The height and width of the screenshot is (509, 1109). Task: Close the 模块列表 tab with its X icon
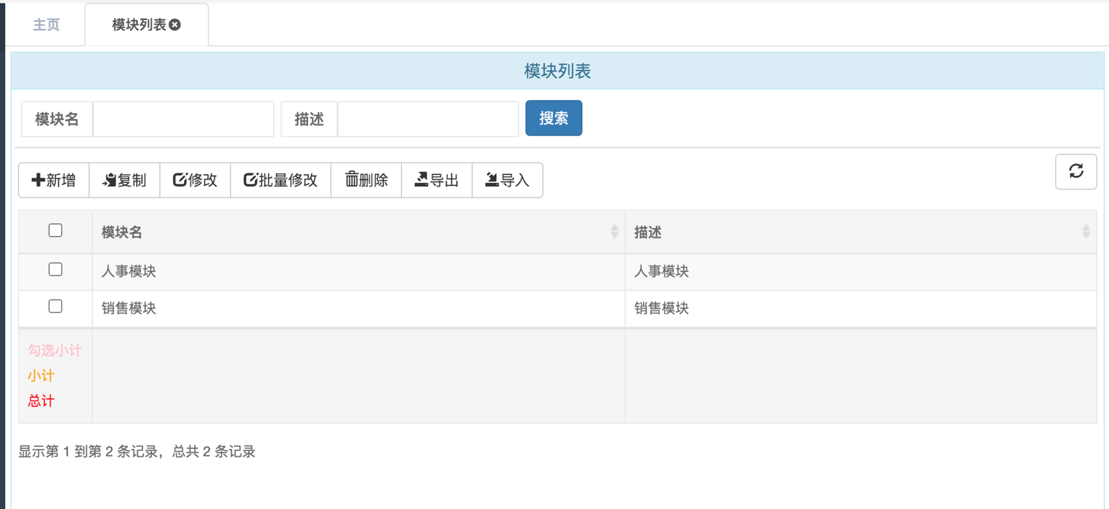[x=175, y=24]
